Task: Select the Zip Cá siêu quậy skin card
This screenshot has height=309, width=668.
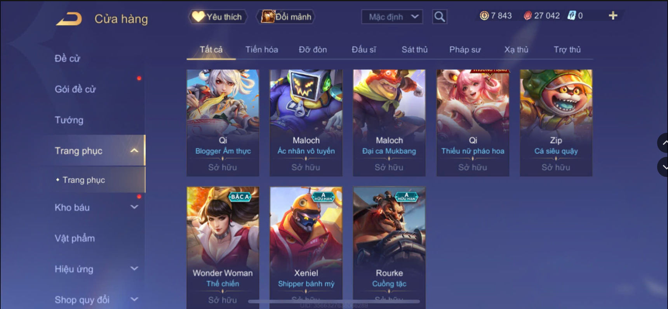Action: 556,123
